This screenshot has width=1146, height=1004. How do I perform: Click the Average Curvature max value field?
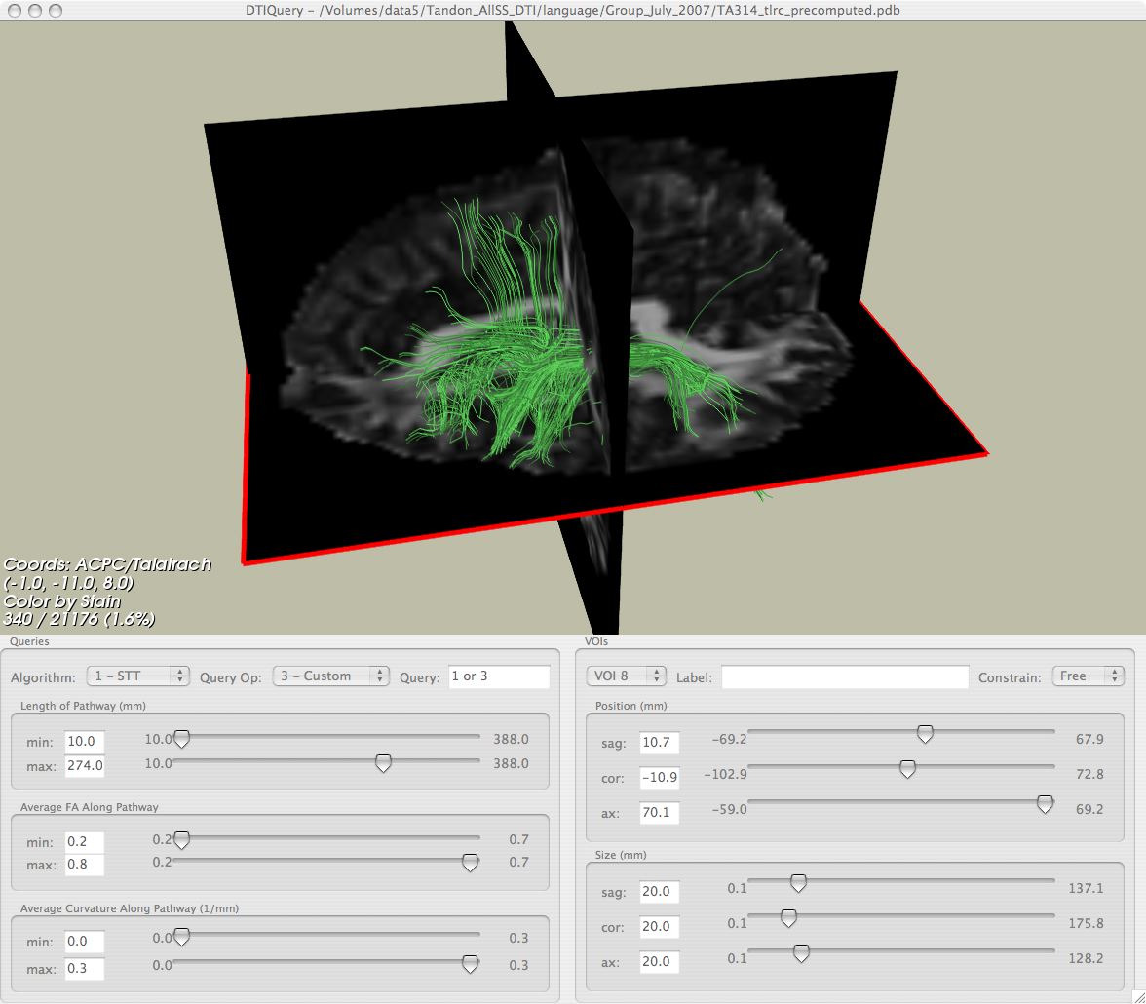(84, 968)
